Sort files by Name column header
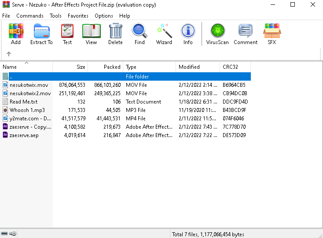 (x=26, y=67)
